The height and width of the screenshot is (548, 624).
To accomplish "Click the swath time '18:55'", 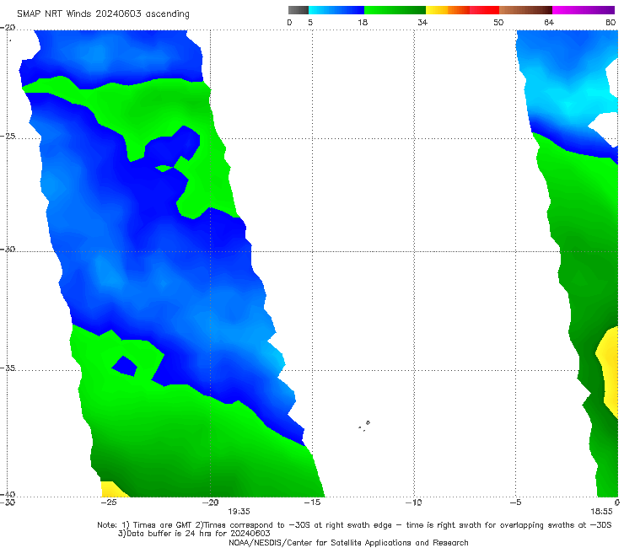I will click(x=601, y=512).
